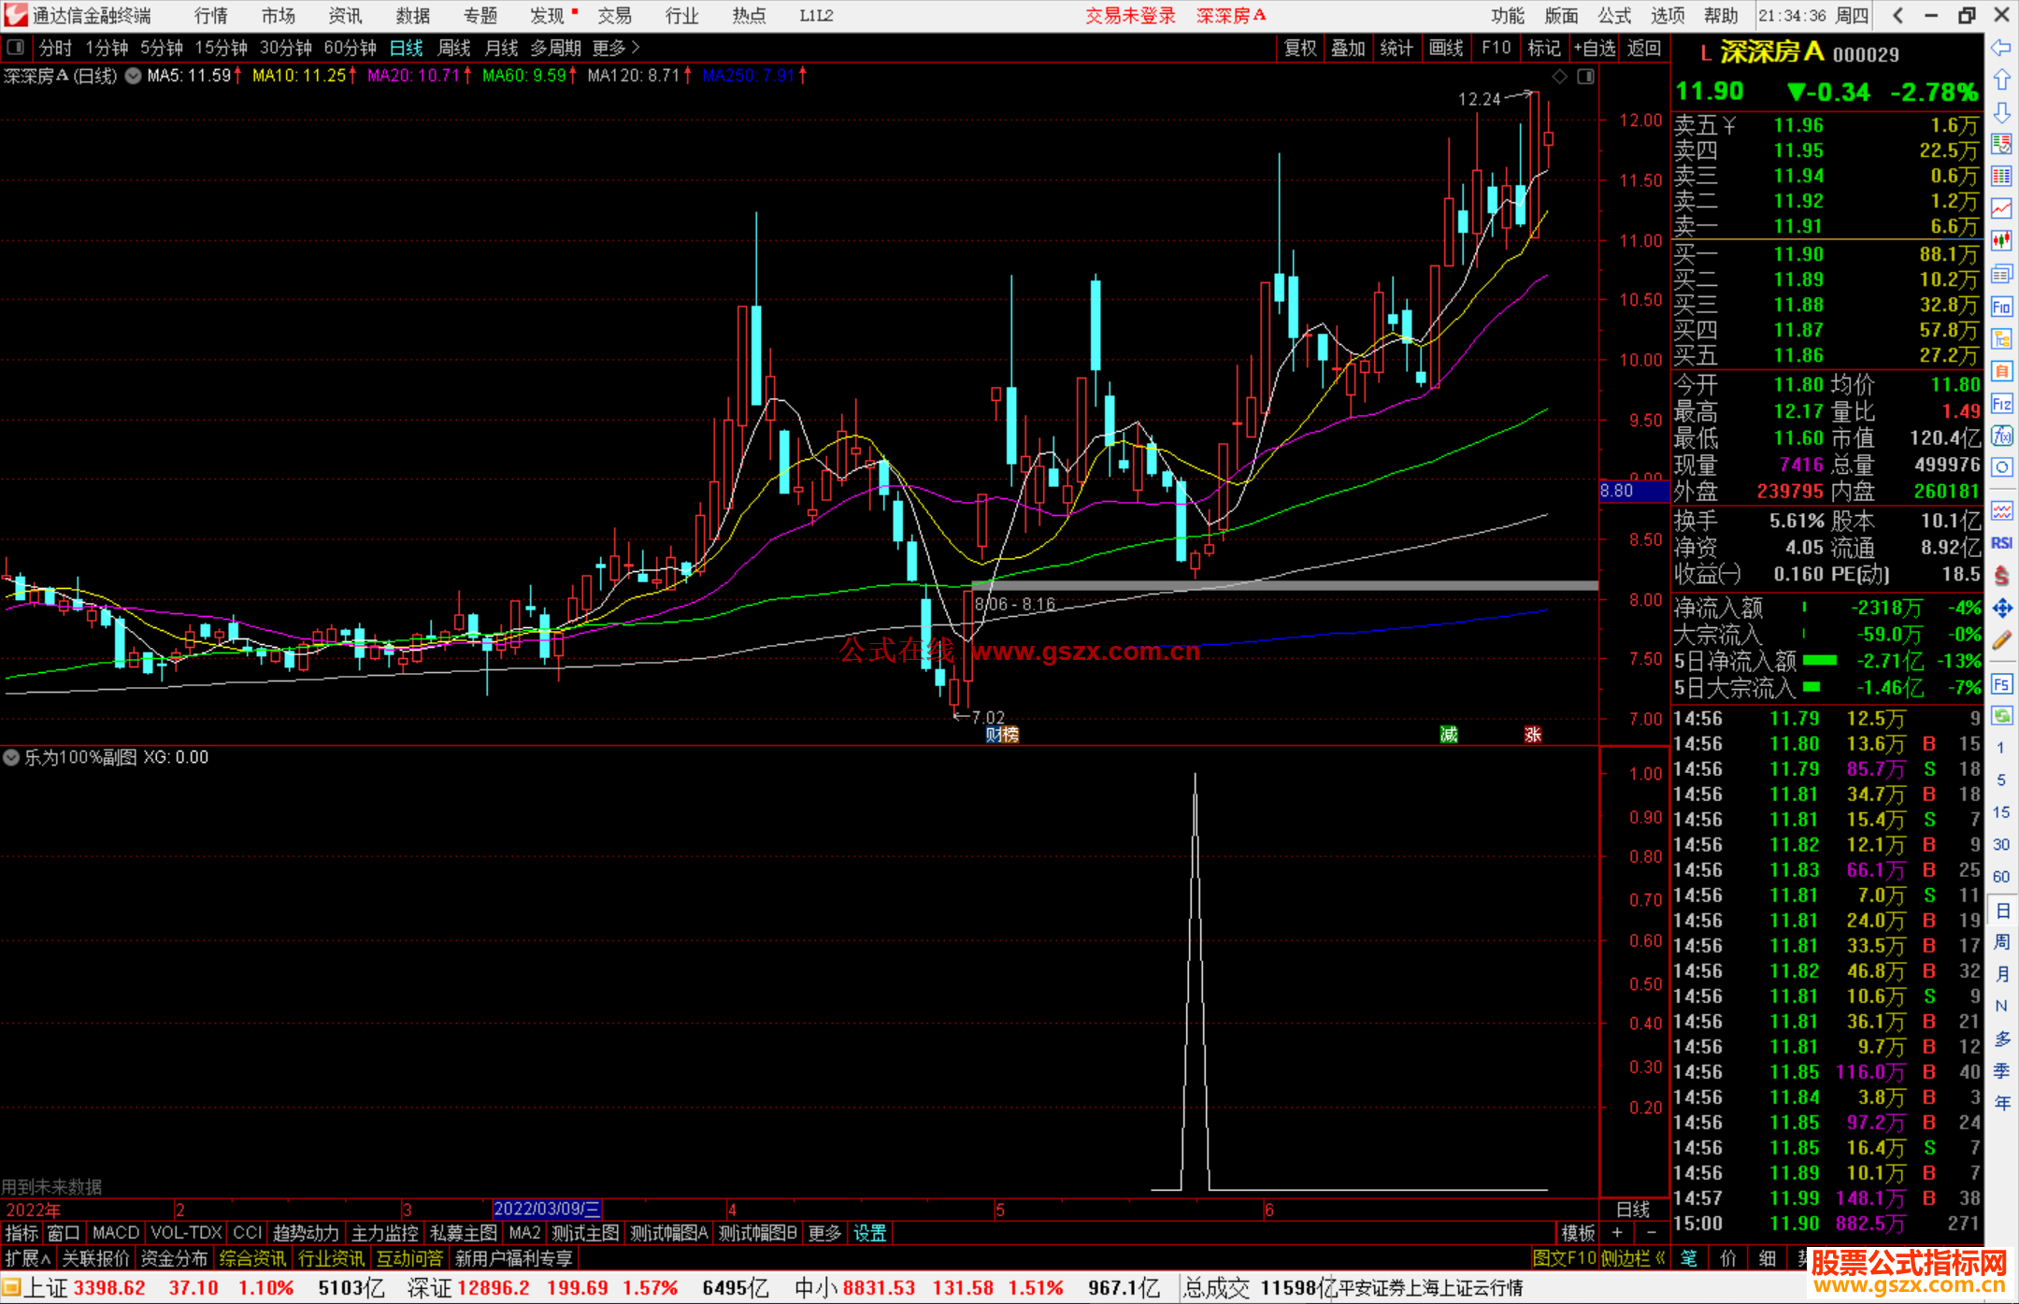This screenshot has height=1304, width=2019.
Task: Toggle the side panel icon above chart
Action: (x=1585, y=77)
